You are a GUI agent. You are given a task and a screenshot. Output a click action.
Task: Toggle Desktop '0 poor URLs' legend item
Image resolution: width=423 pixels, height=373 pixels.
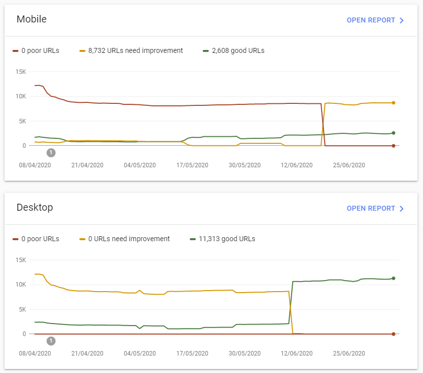click(x=36, y=239)
